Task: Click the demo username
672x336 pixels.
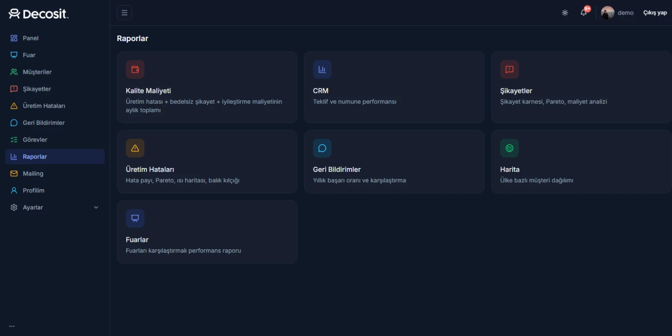Action: [x=625, y=13]
